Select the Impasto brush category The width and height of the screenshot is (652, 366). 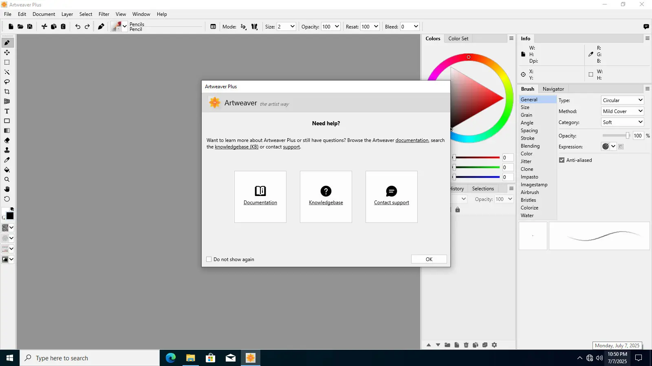[529, 177]
